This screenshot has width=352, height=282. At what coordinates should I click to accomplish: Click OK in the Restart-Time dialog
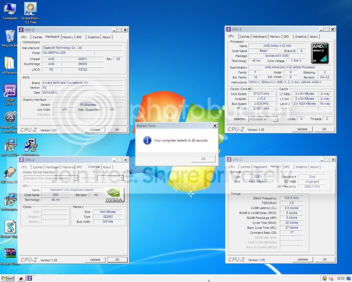click(203, 159)
